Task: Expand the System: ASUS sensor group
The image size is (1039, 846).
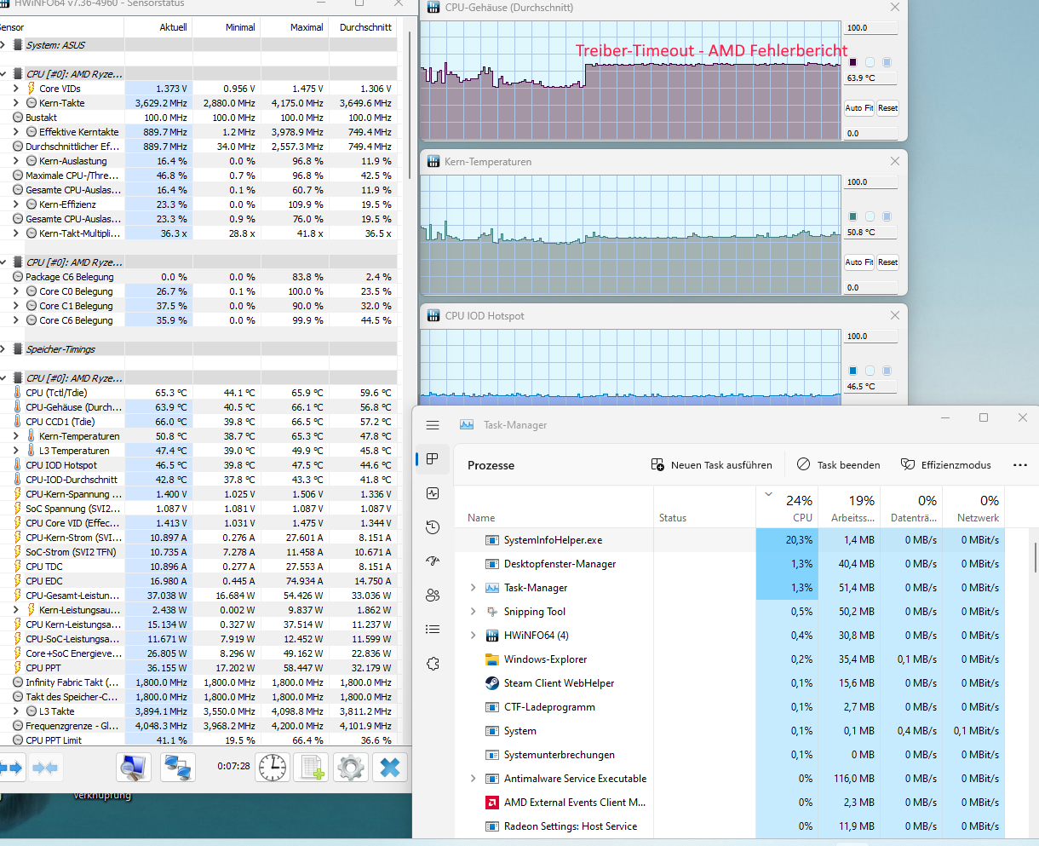Action: tap(3, 45)
